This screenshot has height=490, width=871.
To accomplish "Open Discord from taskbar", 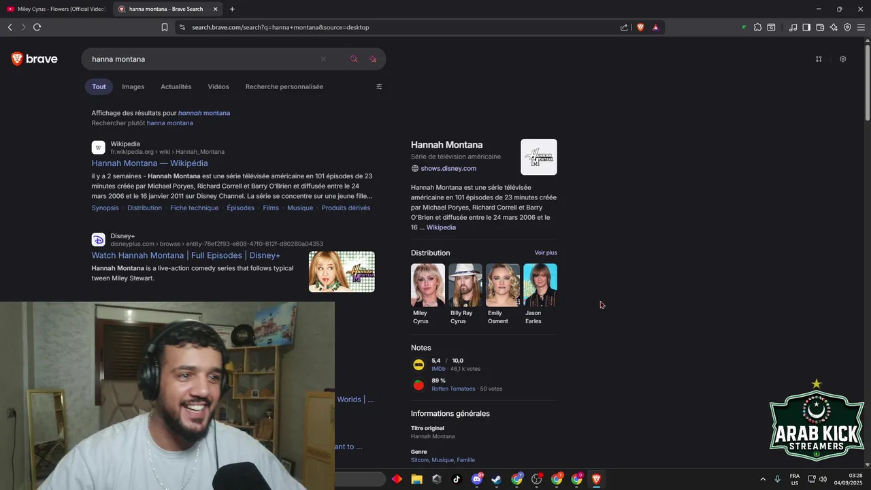I will pos(477,479).
